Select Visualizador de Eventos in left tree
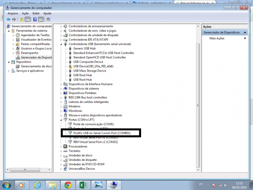The width and height of the screenshot is (253, 190). [36, 40]
